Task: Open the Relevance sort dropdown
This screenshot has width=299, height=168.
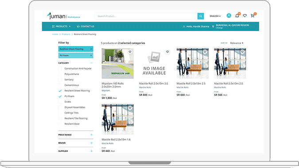Action: [x=237, y=43]
